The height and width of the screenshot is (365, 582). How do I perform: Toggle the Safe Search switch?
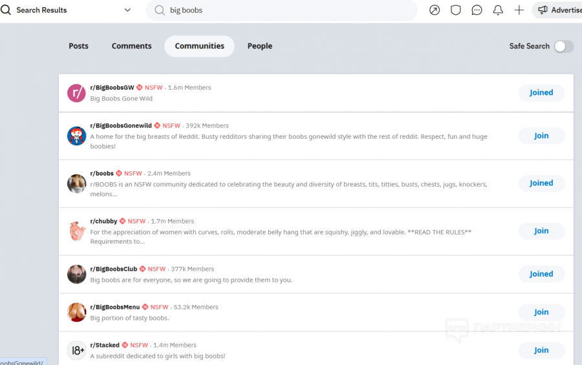click(x=563, y=47)
